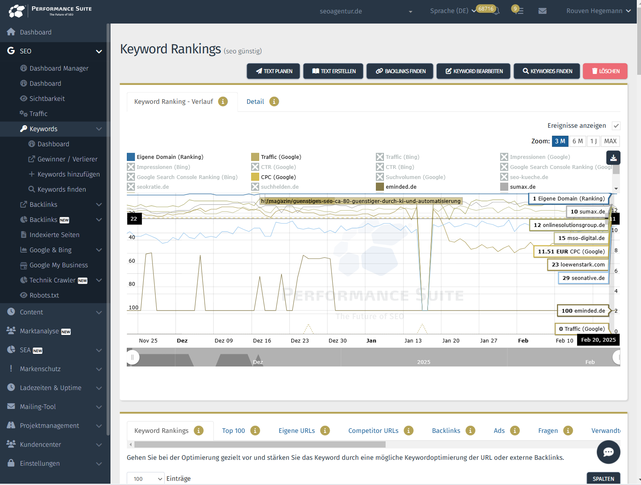Click info icon beside Eigene URLs tab
Image resolution: width=641 pixels, height=485 pixels.
[325, 431]
